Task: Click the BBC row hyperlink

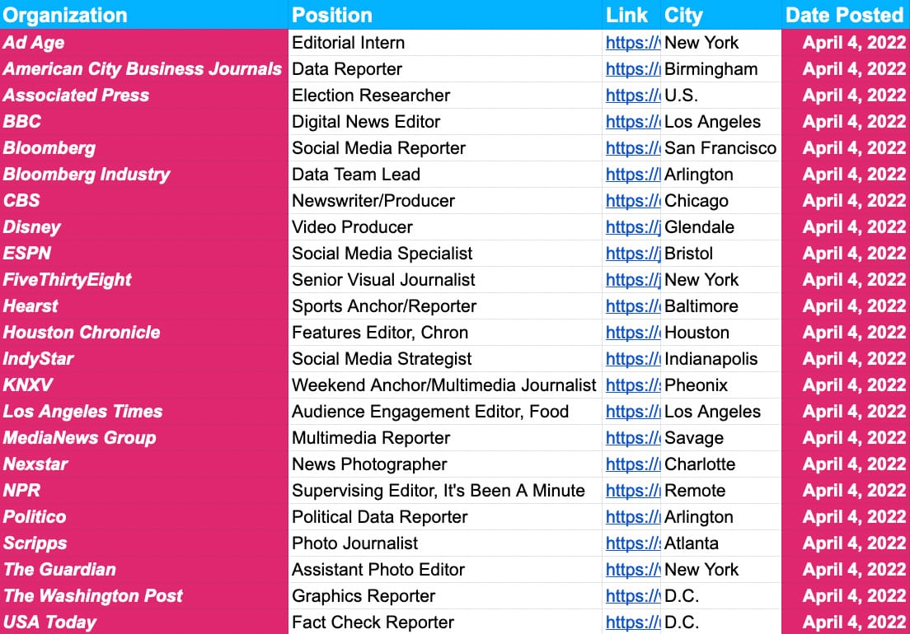Action: (632, 122)
